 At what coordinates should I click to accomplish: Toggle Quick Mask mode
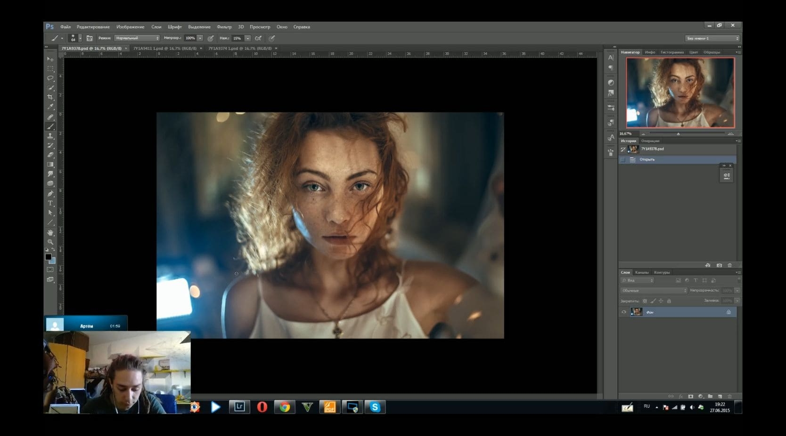(50, 270)
